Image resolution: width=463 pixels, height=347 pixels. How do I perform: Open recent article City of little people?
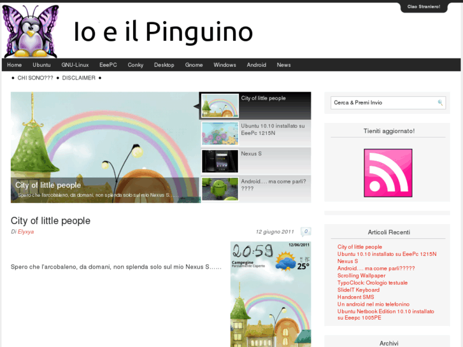pos(360,247)
